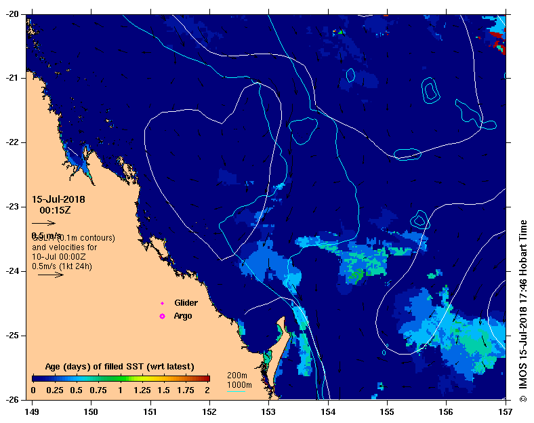534x423 pixels.
Task: Click the '1.25' color bar label
Action: (x=142, y=390)
